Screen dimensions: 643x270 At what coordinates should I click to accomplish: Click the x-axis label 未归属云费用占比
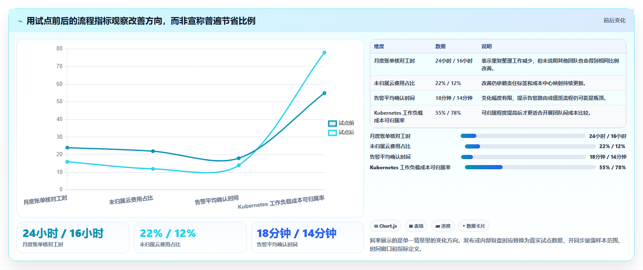pos(131,200)
